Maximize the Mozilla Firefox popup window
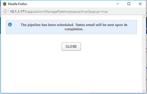The width and height of the screenshot is (147, 94). click(129, 4)
